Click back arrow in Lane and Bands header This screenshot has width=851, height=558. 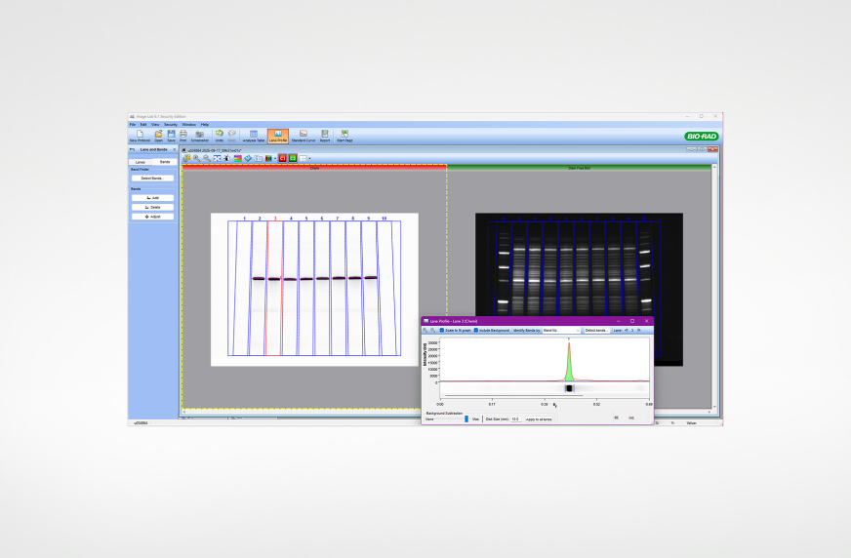pyautogui.click(x=132, y=149)
